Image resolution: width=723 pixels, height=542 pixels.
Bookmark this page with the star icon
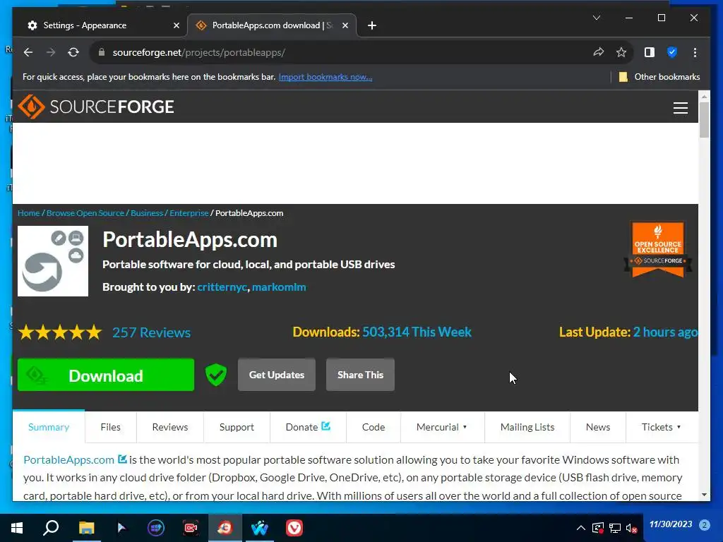621,52
